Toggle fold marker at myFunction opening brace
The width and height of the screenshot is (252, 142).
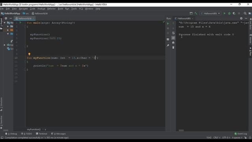click(x=25, y=62)
